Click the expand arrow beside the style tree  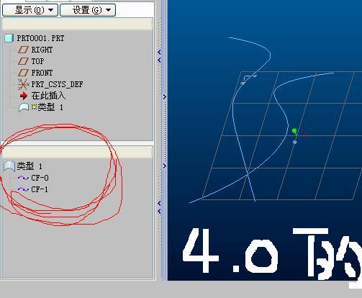[165, 166]
